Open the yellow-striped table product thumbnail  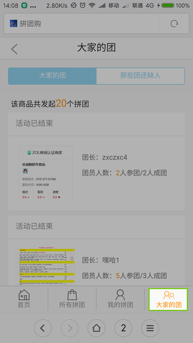coord(45,266)
